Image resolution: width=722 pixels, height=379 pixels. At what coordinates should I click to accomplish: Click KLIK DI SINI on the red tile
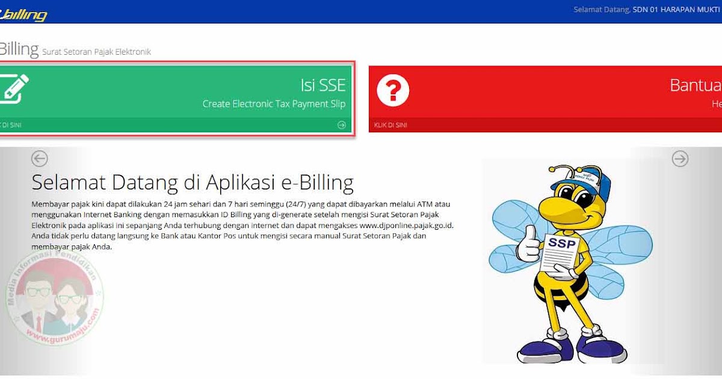tap(390, 125)
